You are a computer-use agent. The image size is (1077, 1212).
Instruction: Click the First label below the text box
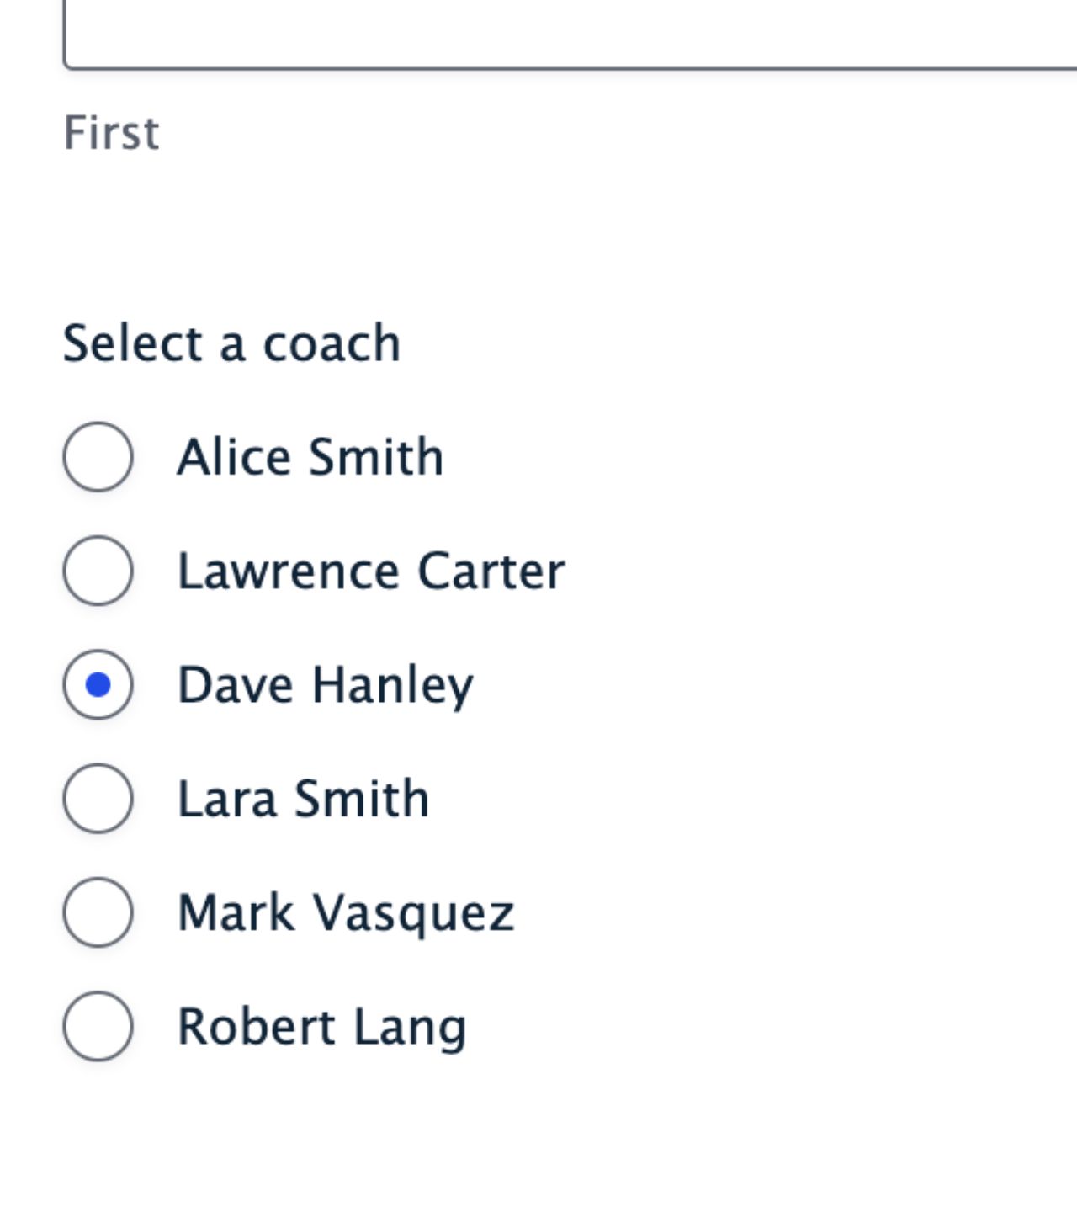[x=111, y=130]
